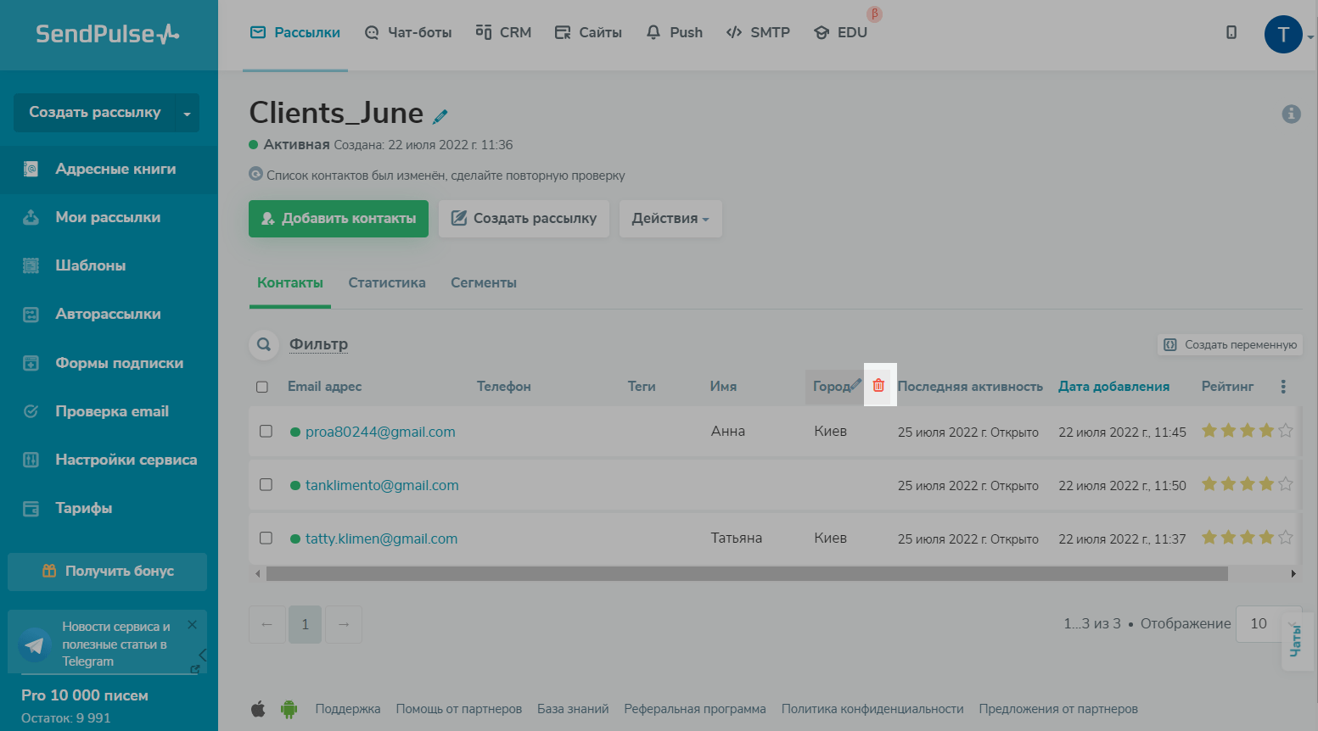Image resolution: width=1318 pixels, height=731 pixels.
Task: Go to the previous page arrow
Action: click(266, 624)
